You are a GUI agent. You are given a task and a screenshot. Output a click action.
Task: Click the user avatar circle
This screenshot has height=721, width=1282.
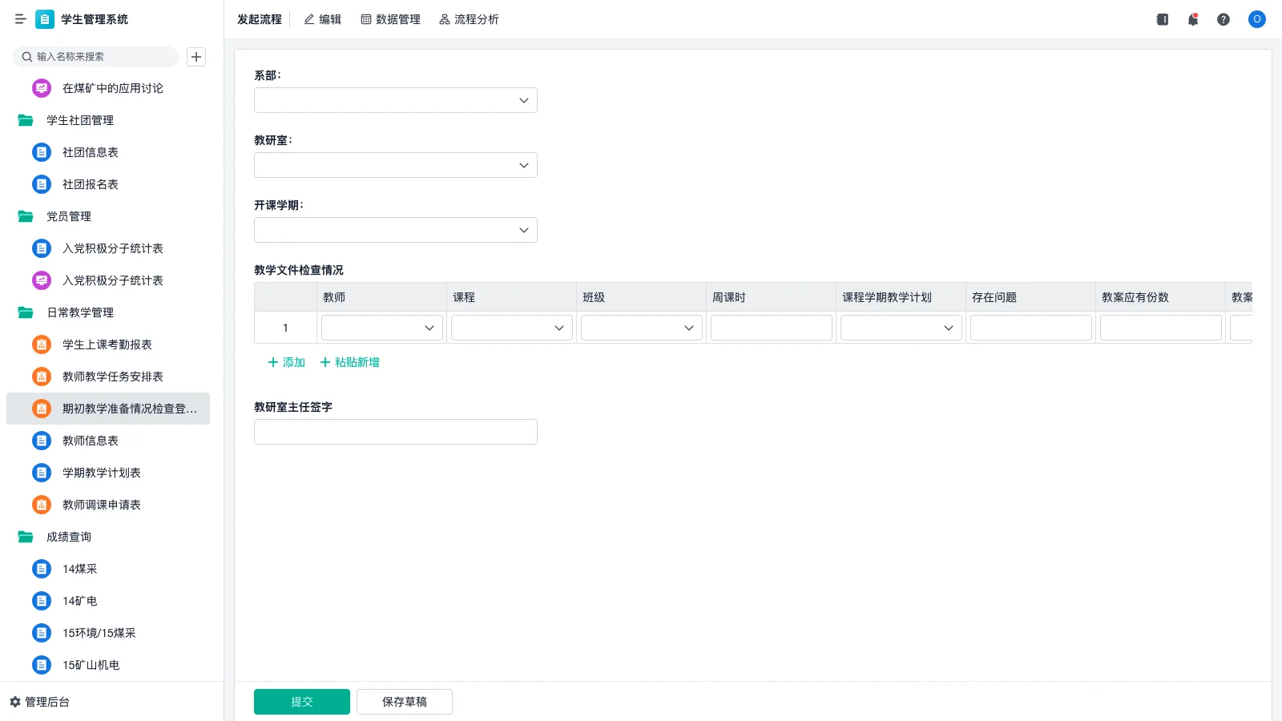1256,19
